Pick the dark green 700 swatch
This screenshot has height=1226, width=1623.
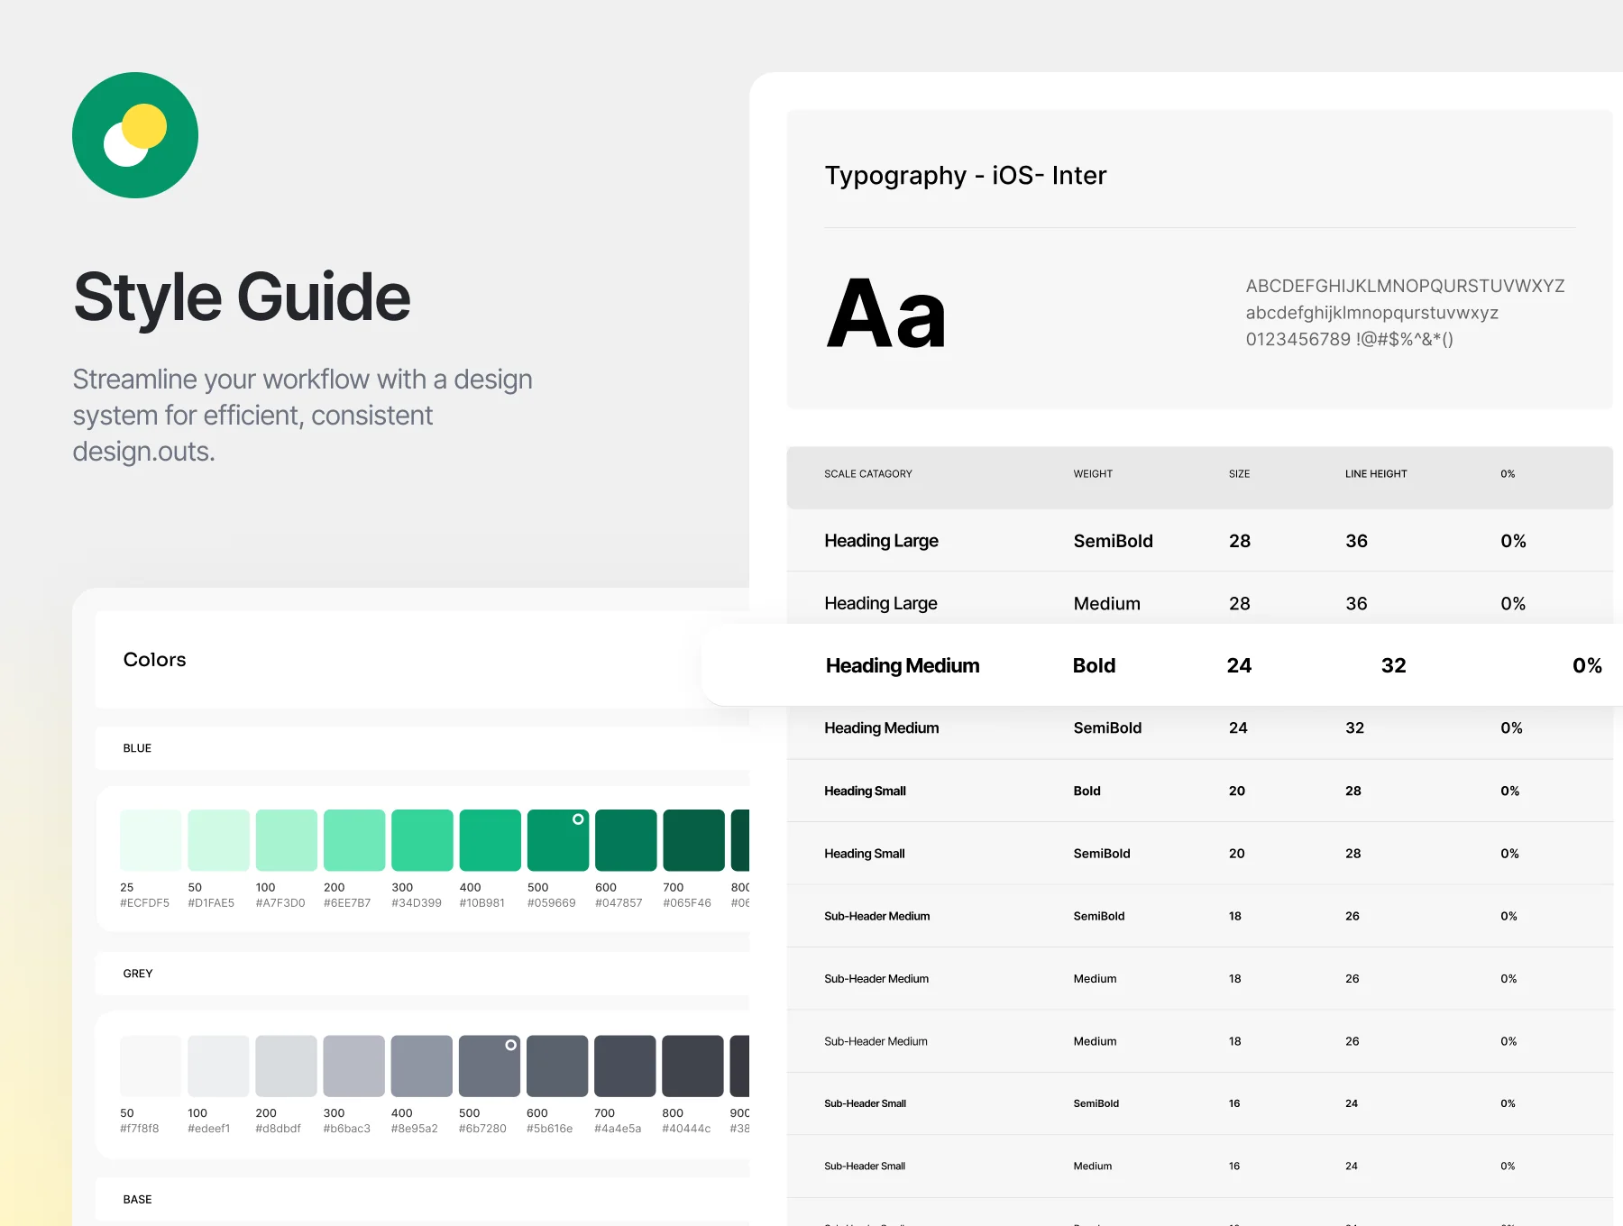[x=694, y=840]
